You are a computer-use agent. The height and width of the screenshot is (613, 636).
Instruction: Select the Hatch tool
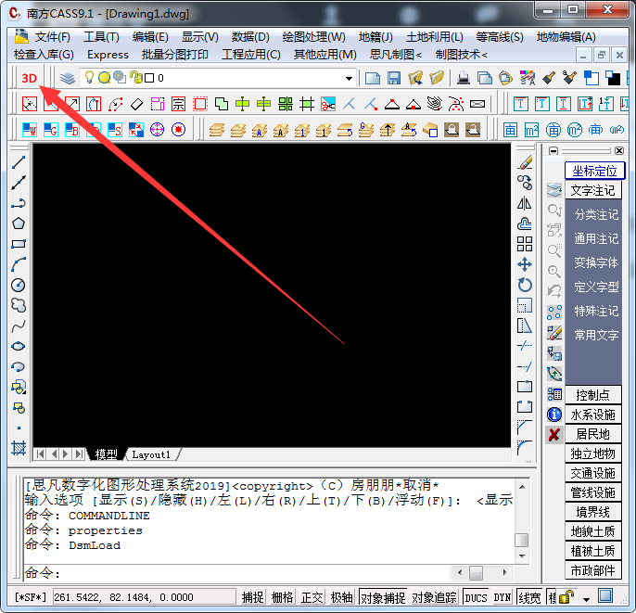(x=19, y=448)
